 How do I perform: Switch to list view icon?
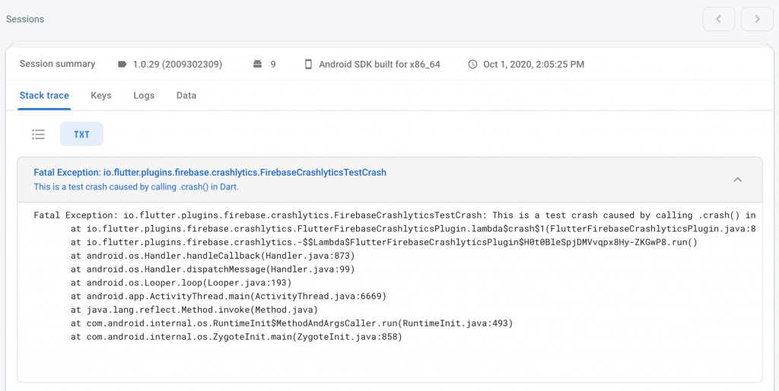pyautogui.click(x=38, y=134)
